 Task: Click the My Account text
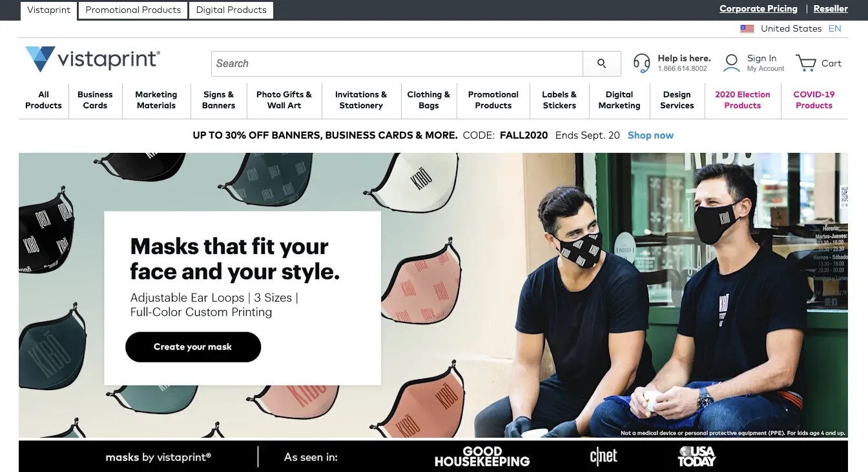pyautogui.click(x=766, y=69)
